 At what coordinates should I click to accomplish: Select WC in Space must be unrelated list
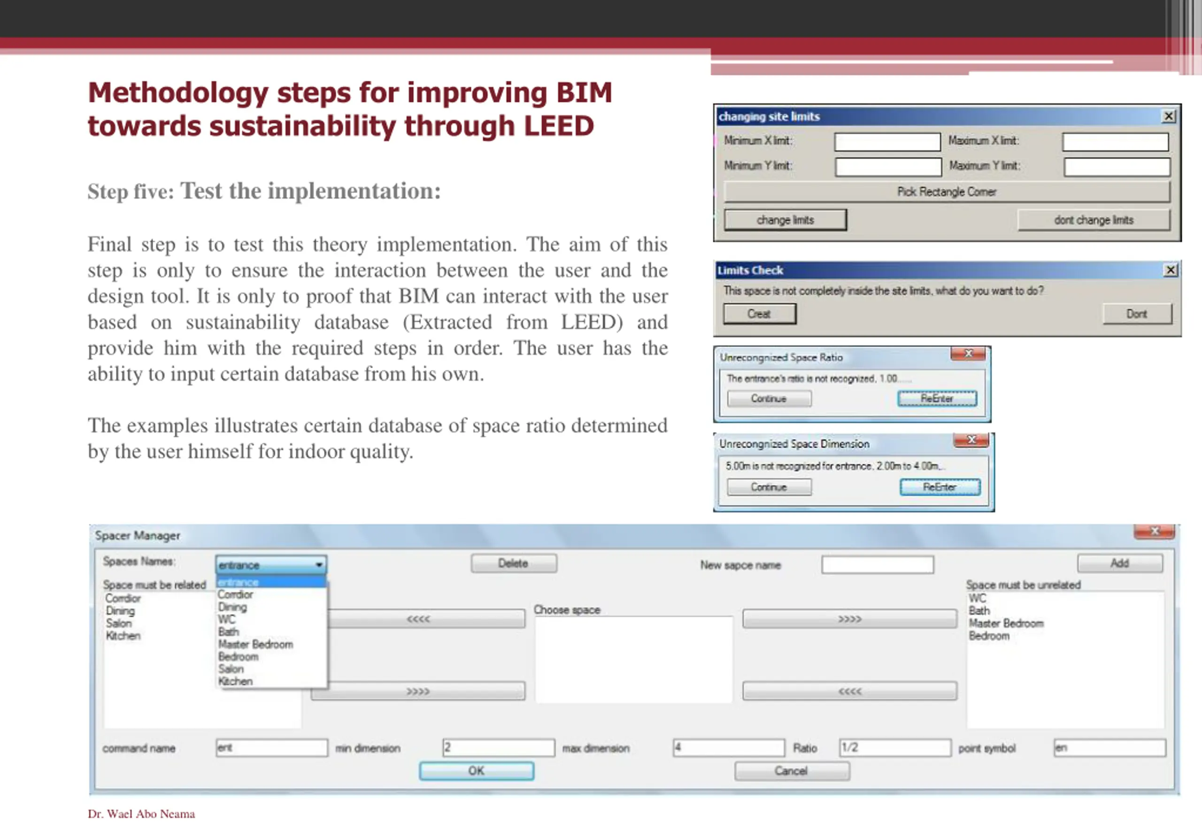[x=978, y=599]
